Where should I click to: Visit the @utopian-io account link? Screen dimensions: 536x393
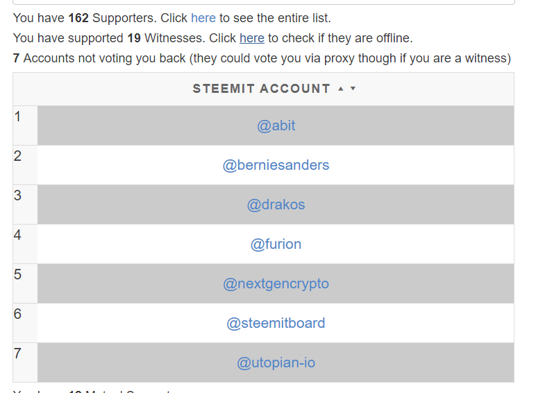coord(276,363)
